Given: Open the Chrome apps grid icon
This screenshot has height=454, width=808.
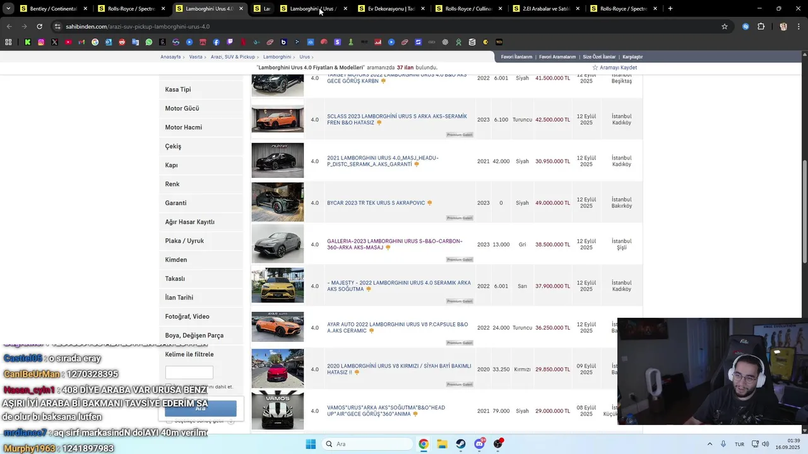Looking at the screenshot, I should pos(8,42).
